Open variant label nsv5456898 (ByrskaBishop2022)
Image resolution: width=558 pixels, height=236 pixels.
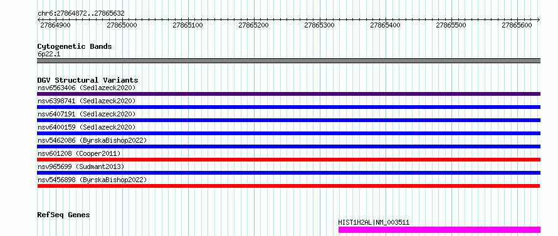pyautogui.click(x=92, y=180)
